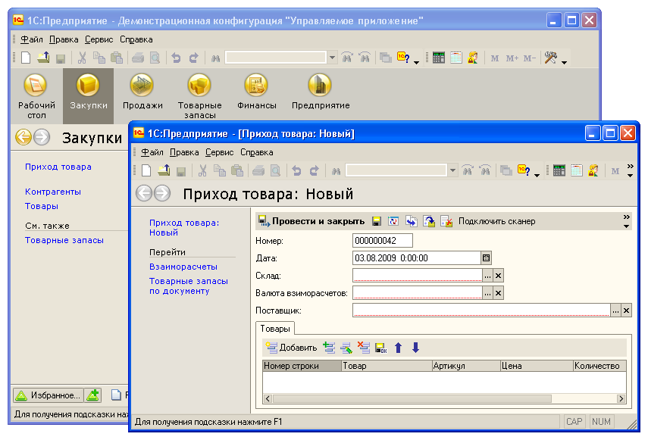Open Приход товара link in main window

pos(58,167)
